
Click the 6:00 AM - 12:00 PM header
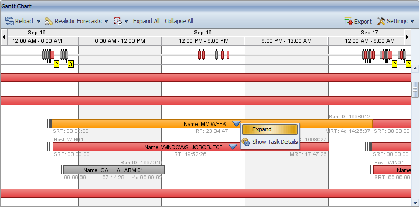click(120, 40)
